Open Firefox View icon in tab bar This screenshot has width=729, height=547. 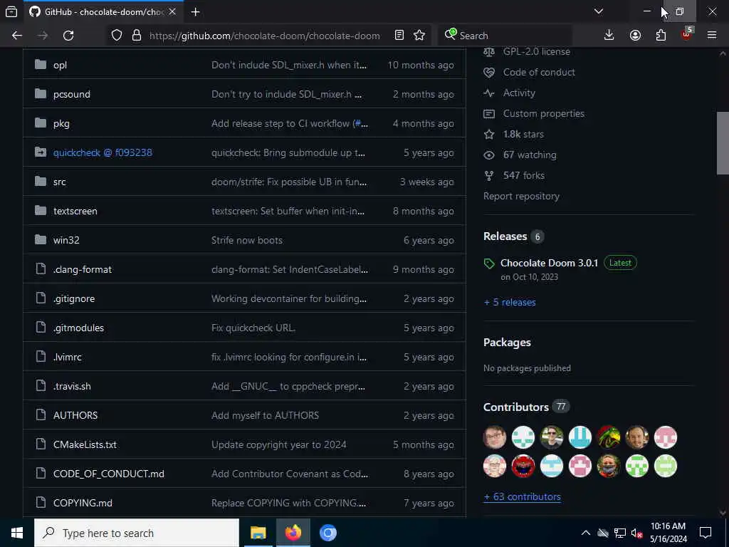pyautogui.click(x=11, y=11)
